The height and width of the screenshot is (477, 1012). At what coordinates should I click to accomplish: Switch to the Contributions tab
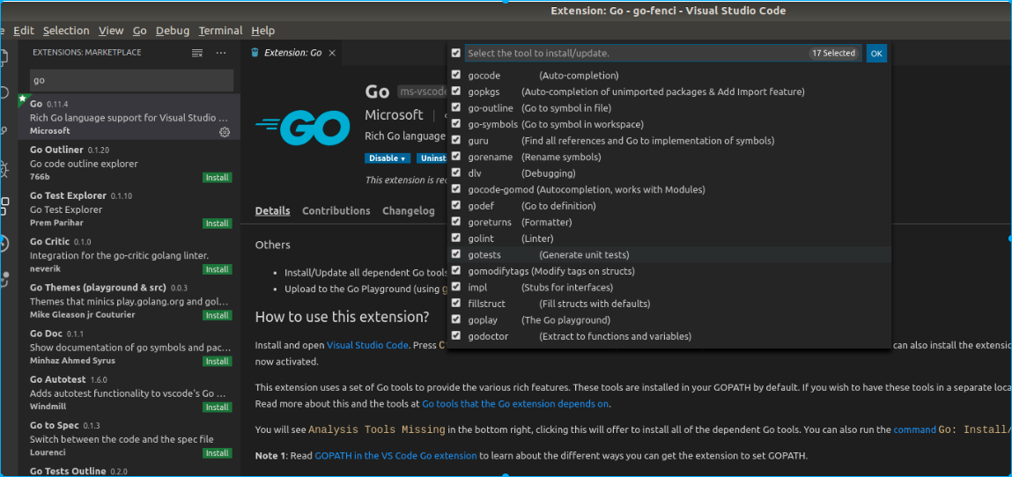pos(336,211)
